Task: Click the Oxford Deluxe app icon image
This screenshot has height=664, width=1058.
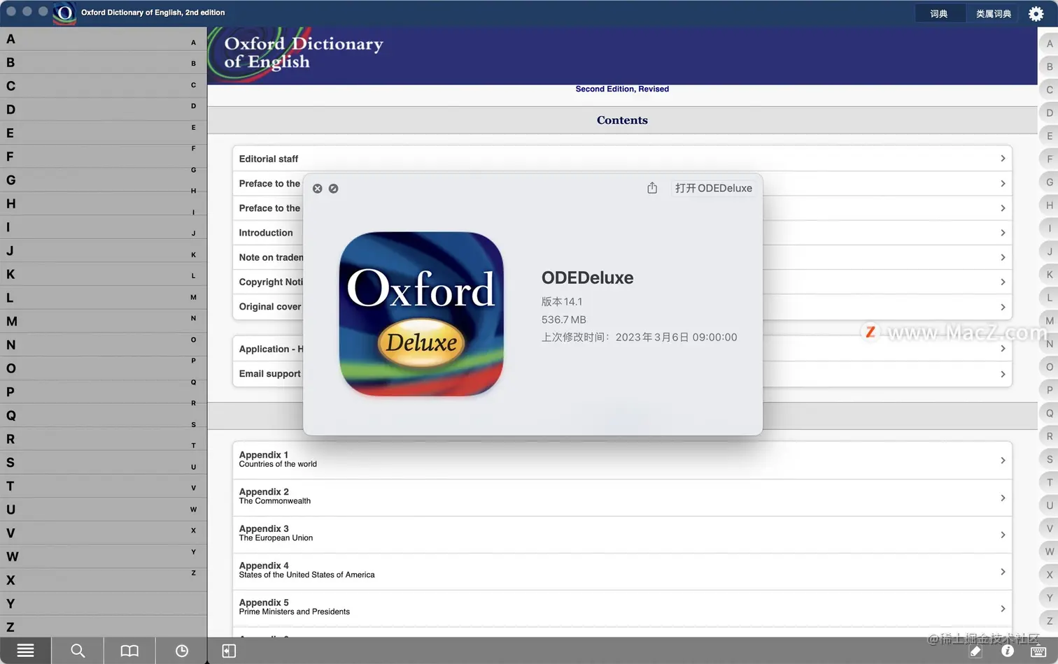Action: (x=421, y=314)
